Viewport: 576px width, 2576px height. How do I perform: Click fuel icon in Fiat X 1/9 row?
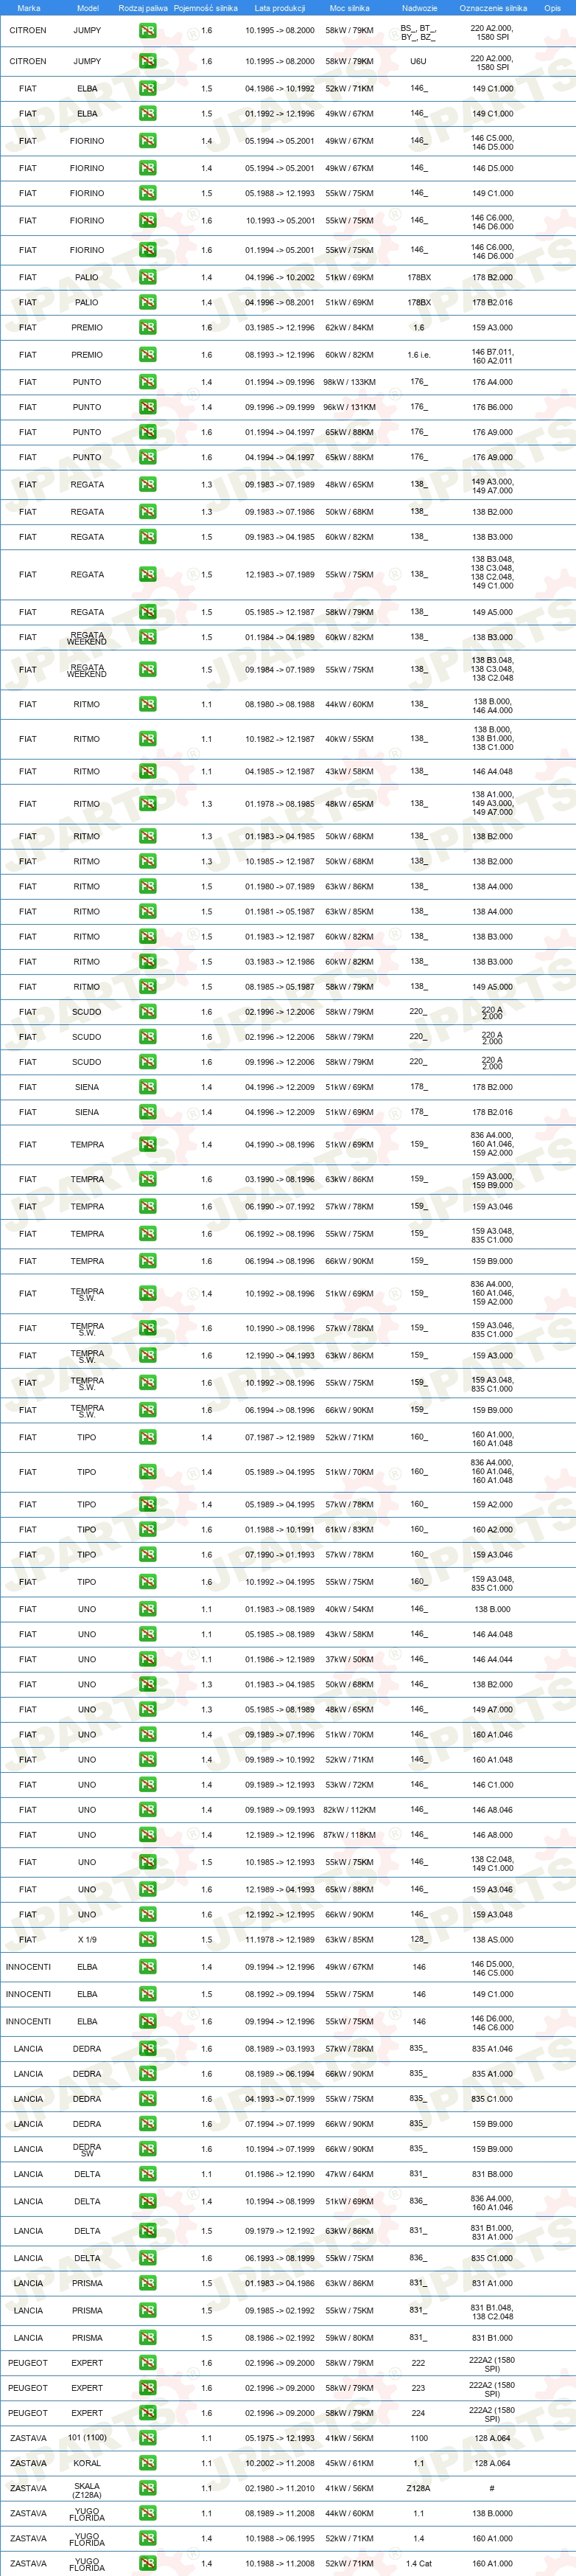148,1939
